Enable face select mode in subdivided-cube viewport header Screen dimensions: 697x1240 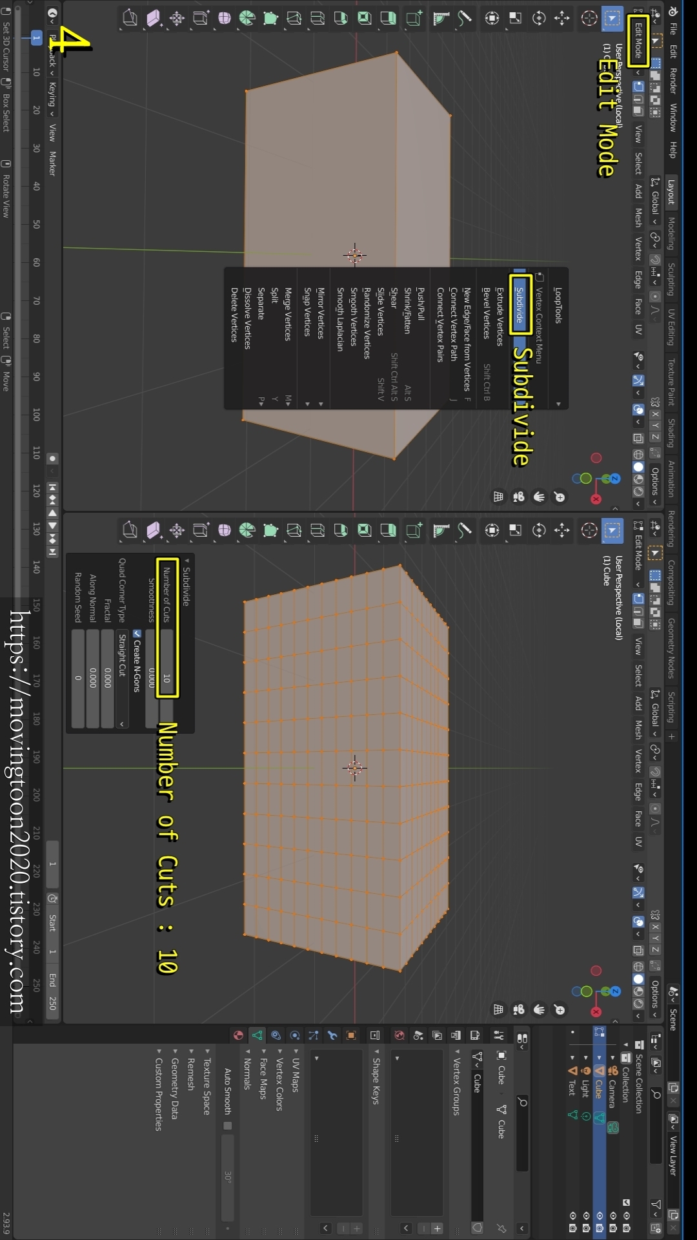(x=638, y=623)
